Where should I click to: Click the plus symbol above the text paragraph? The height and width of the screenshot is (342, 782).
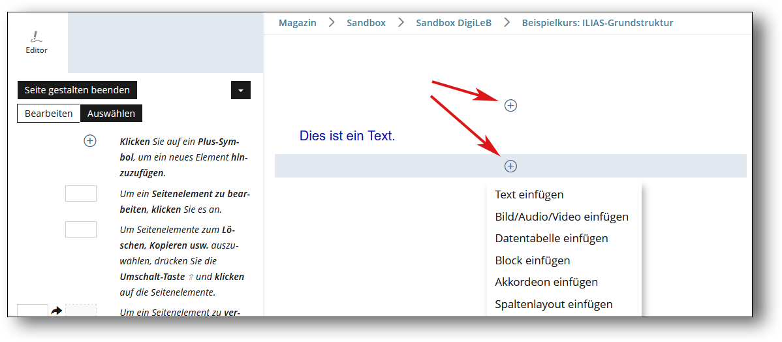point(510,105)
